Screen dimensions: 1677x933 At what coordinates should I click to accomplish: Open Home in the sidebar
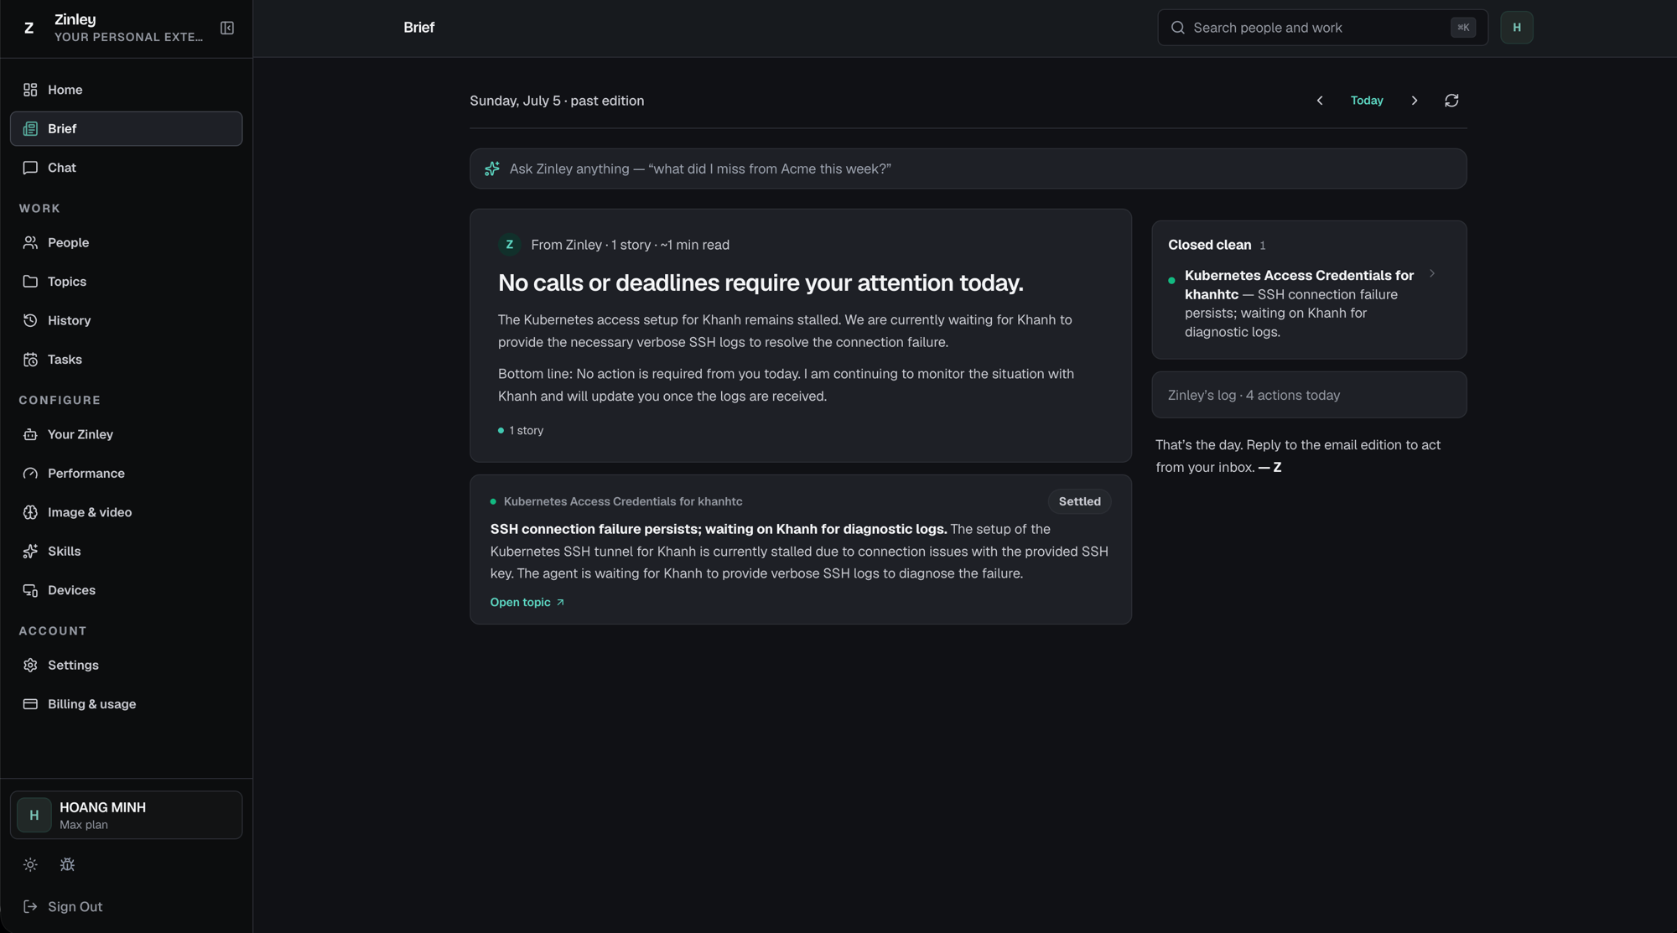point(126,90)
